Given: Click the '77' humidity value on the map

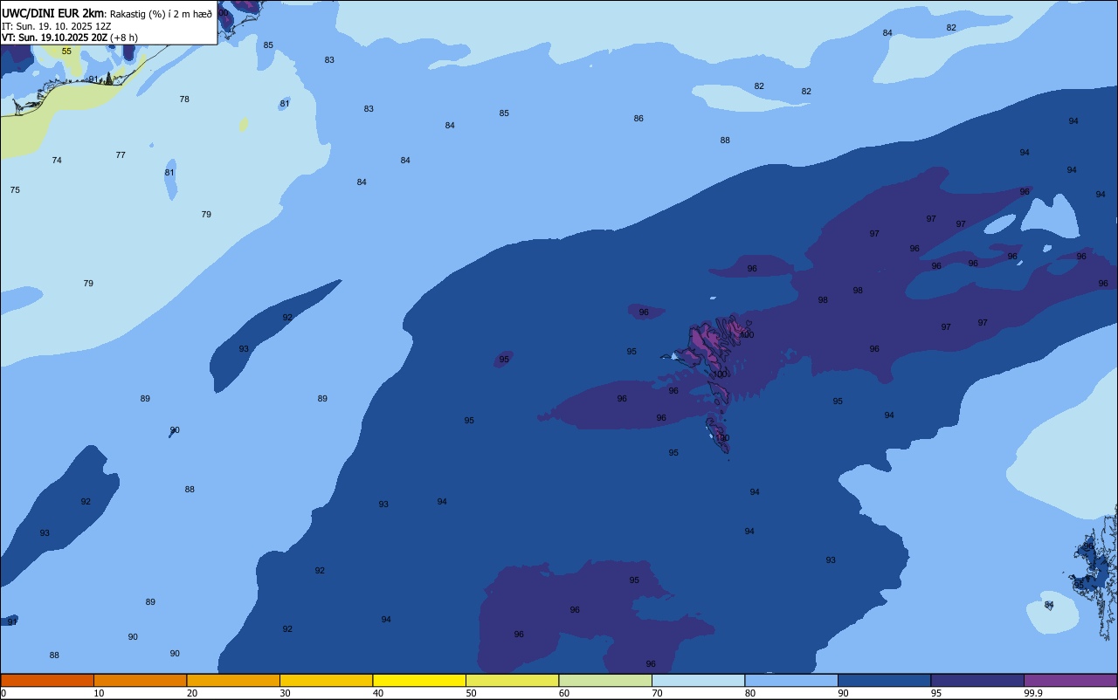Looking at the screenshot, I should coord(121,155).
